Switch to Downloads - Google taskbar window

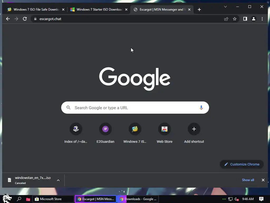click(x=138, y=199)
